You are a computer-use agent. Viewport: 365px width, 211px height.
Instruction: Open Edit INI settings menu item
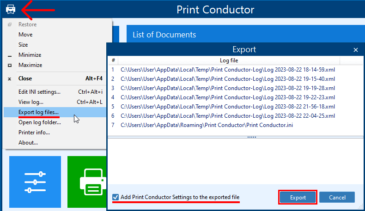pos(39,92)
